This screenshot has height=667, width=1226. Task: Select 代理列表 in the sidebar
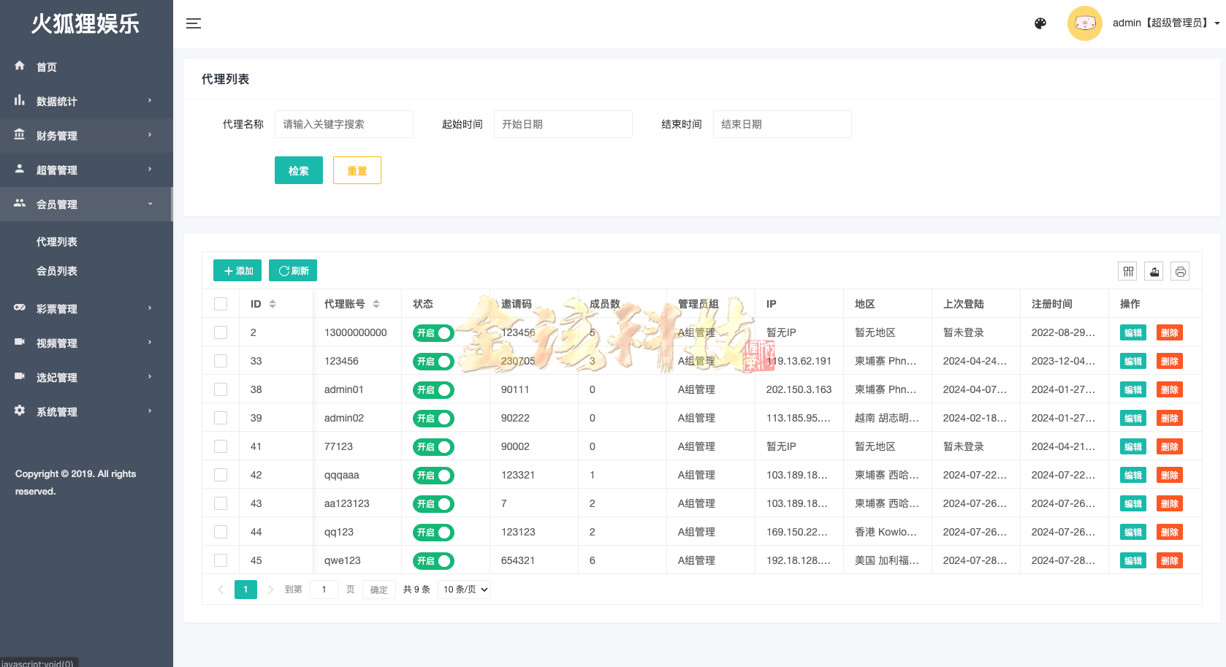(x=58, y=241)
